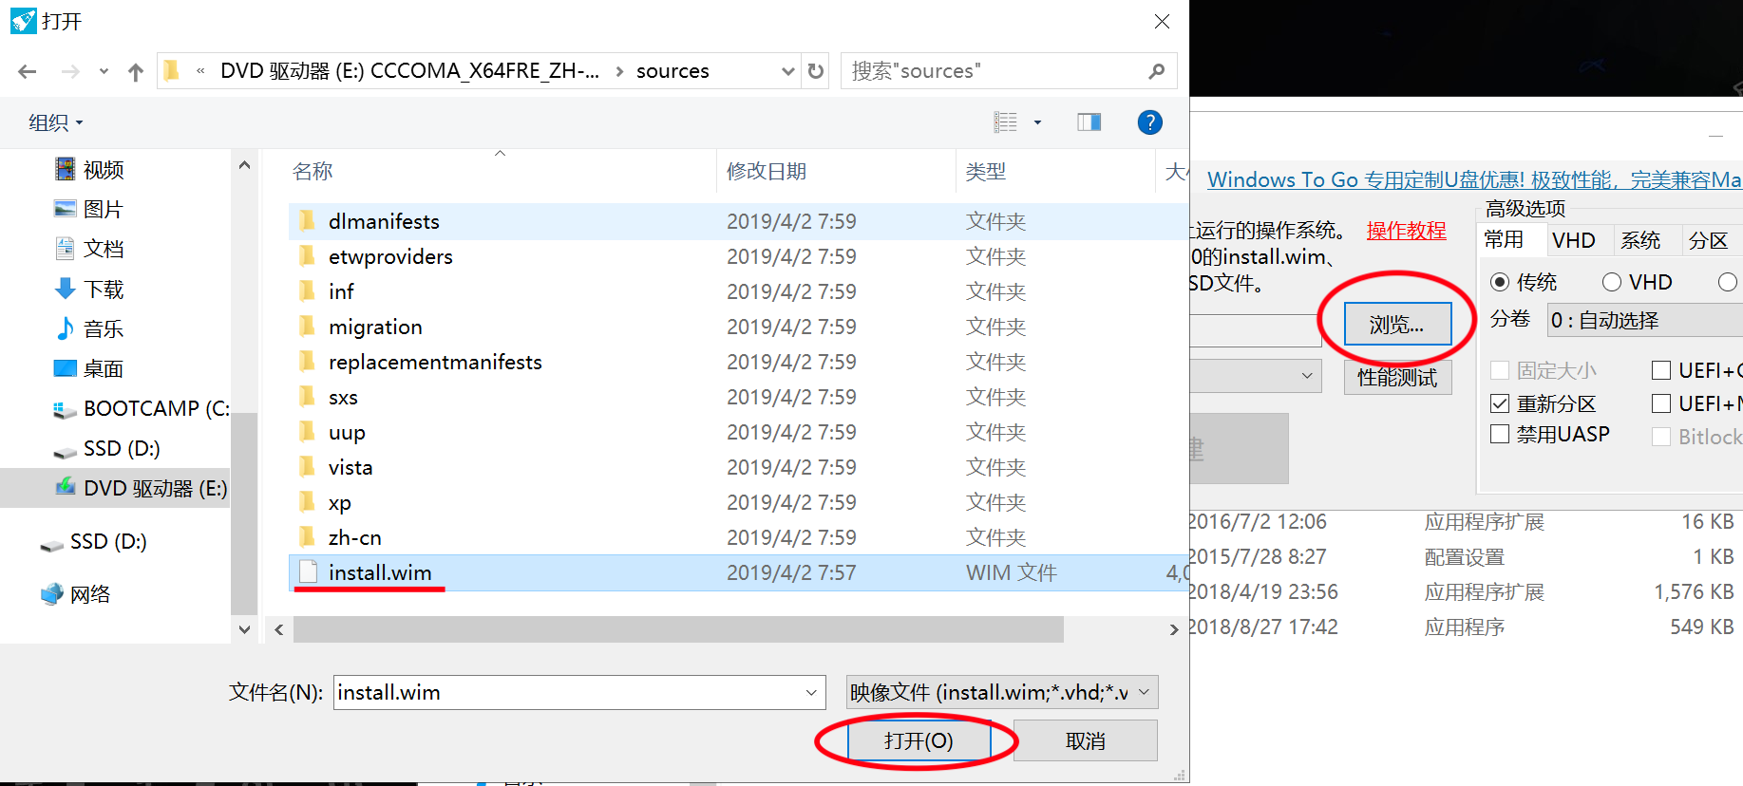Close the 打开 dialog
Image resolution: width=1743 pixels, height=786 pixels.
[1162, 21]
